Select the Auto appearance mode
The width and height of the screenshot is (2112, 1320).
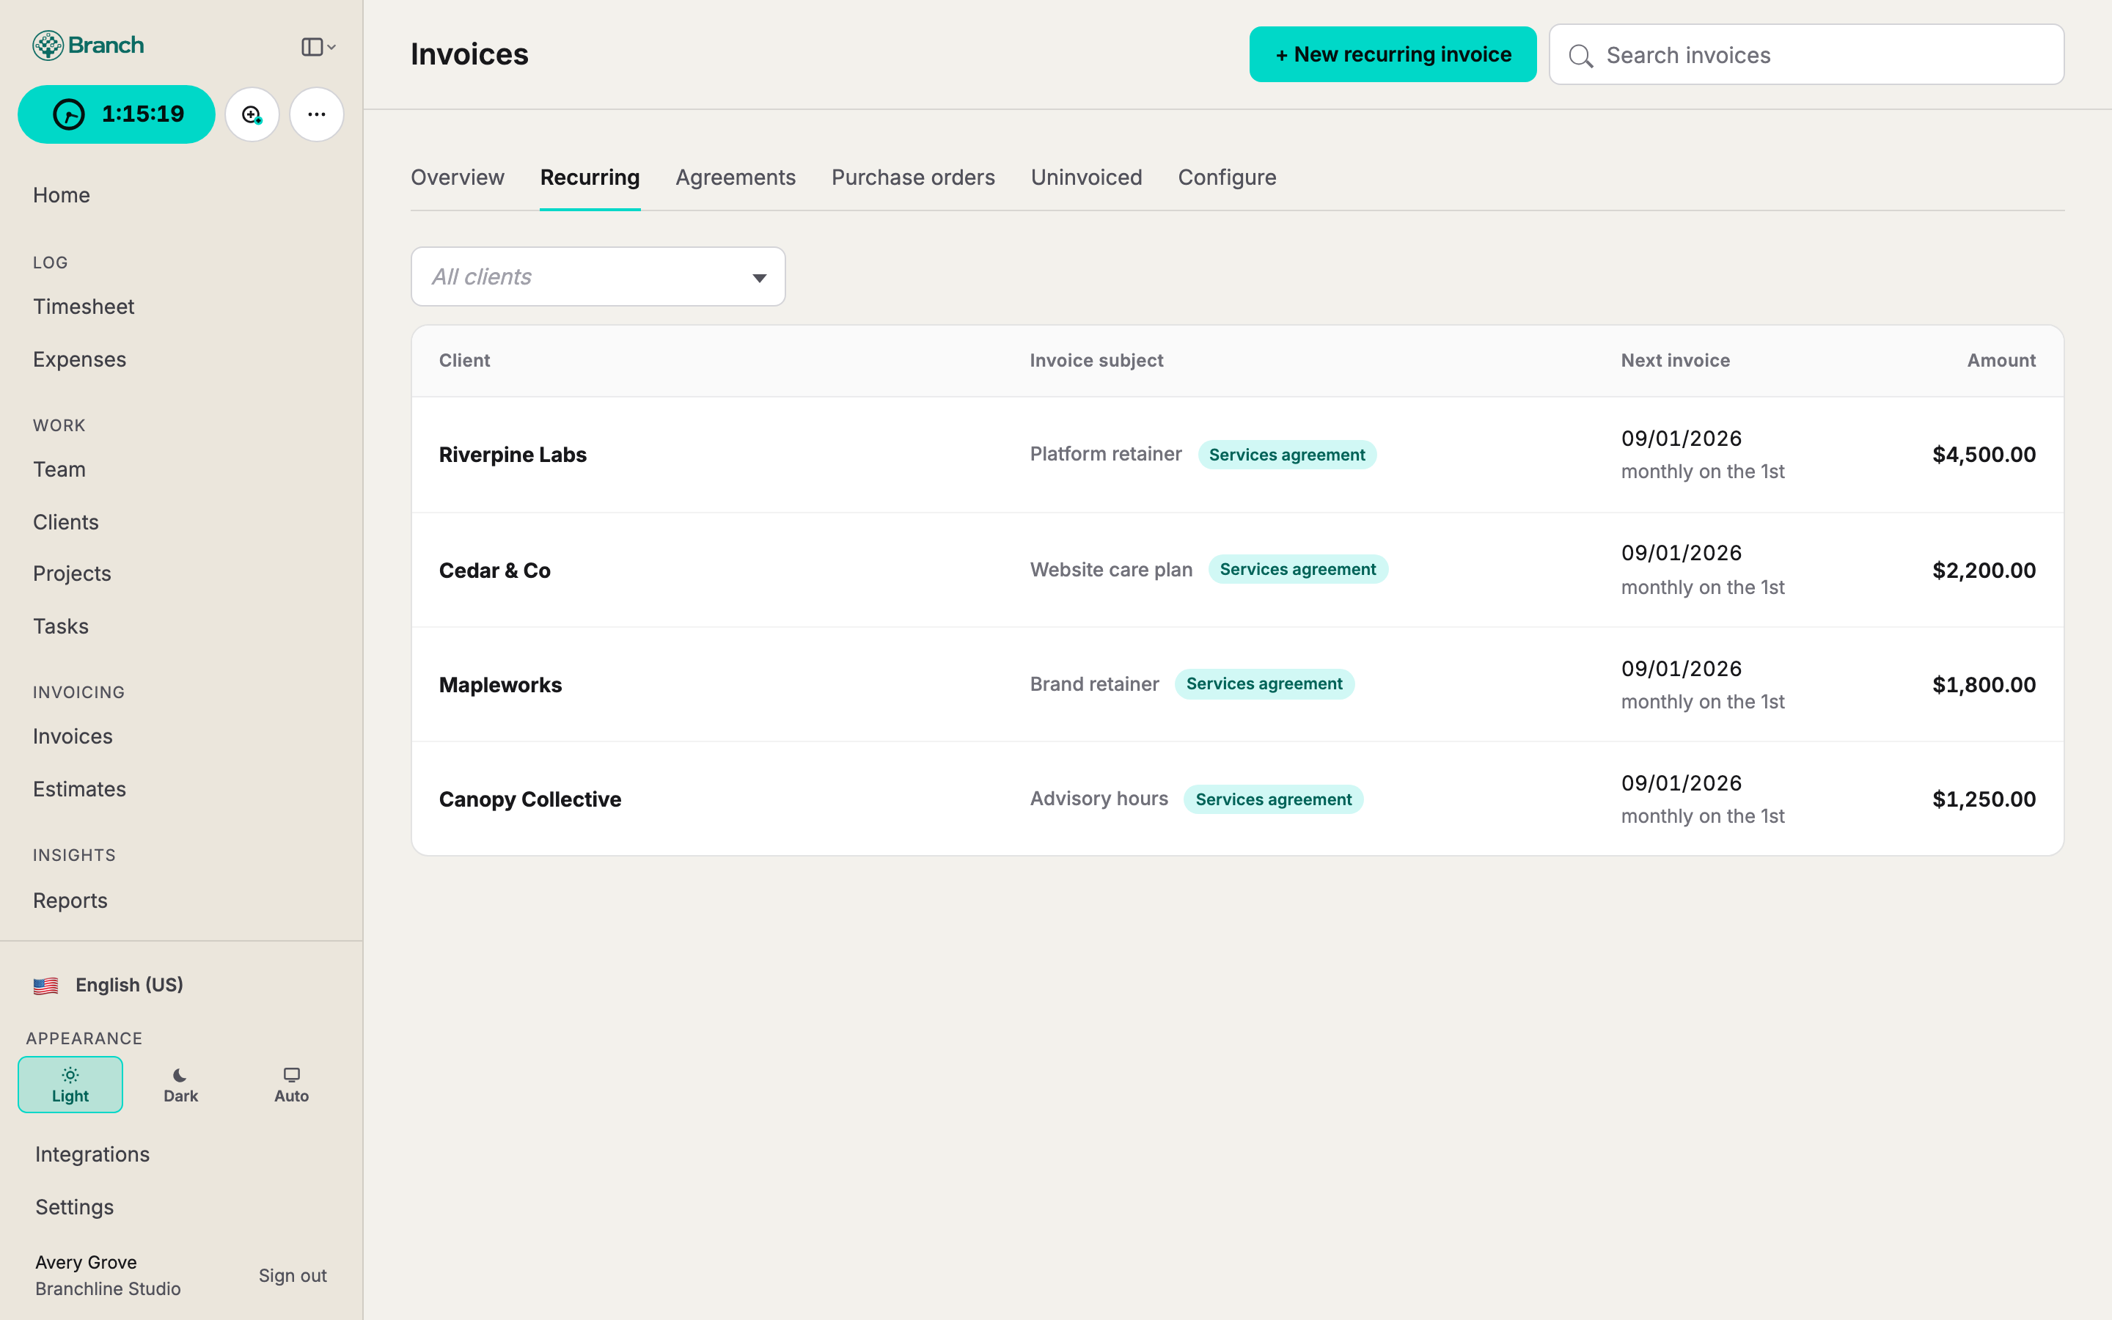tap(291, 1085)
